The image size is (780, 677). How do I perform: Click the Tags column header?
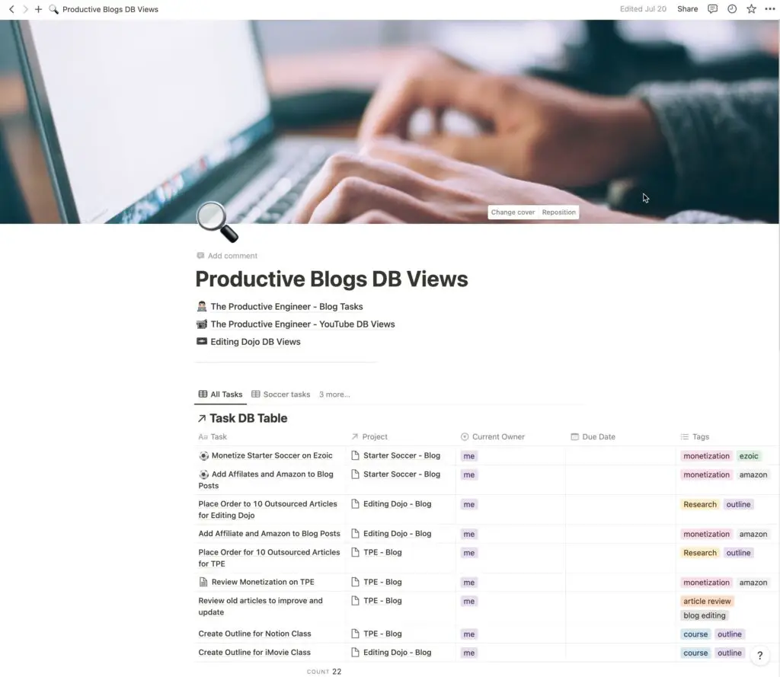coord(695,437)
